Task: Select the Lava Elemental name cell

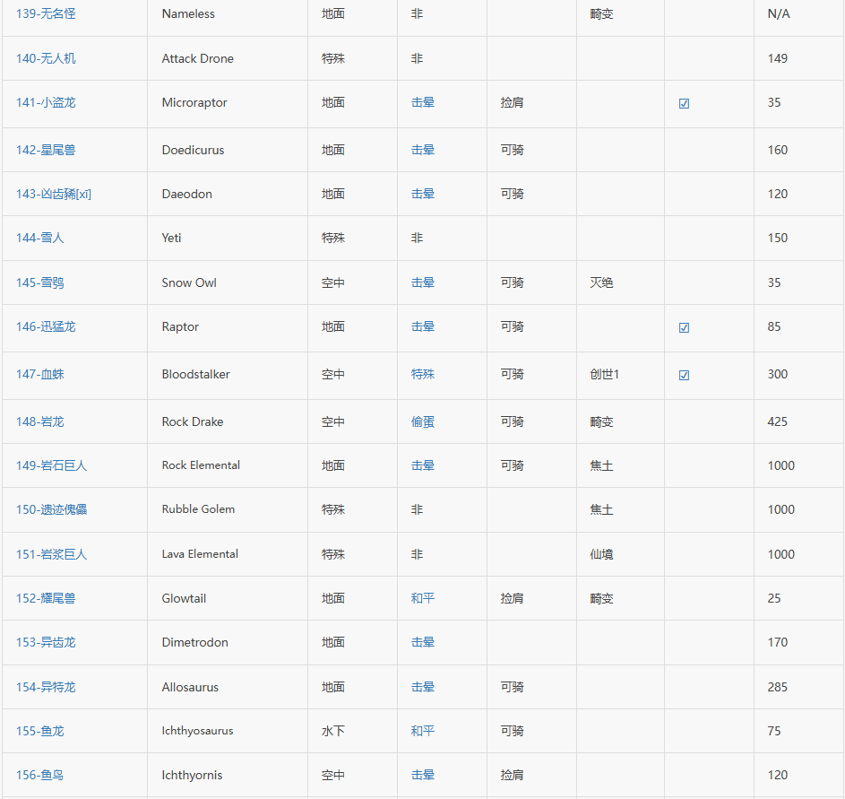Action: pyautogui.click(x=200, y=554)
